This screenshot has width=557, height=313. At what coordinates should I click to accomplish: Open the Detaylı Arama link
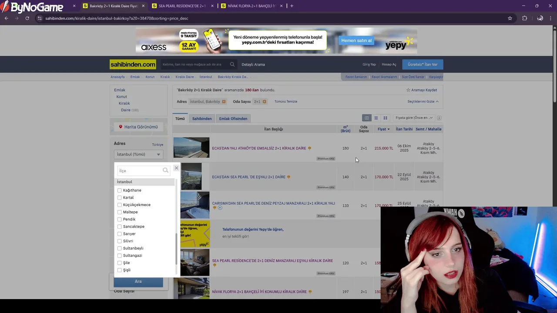pyautogui.click(x=253, y=64)
